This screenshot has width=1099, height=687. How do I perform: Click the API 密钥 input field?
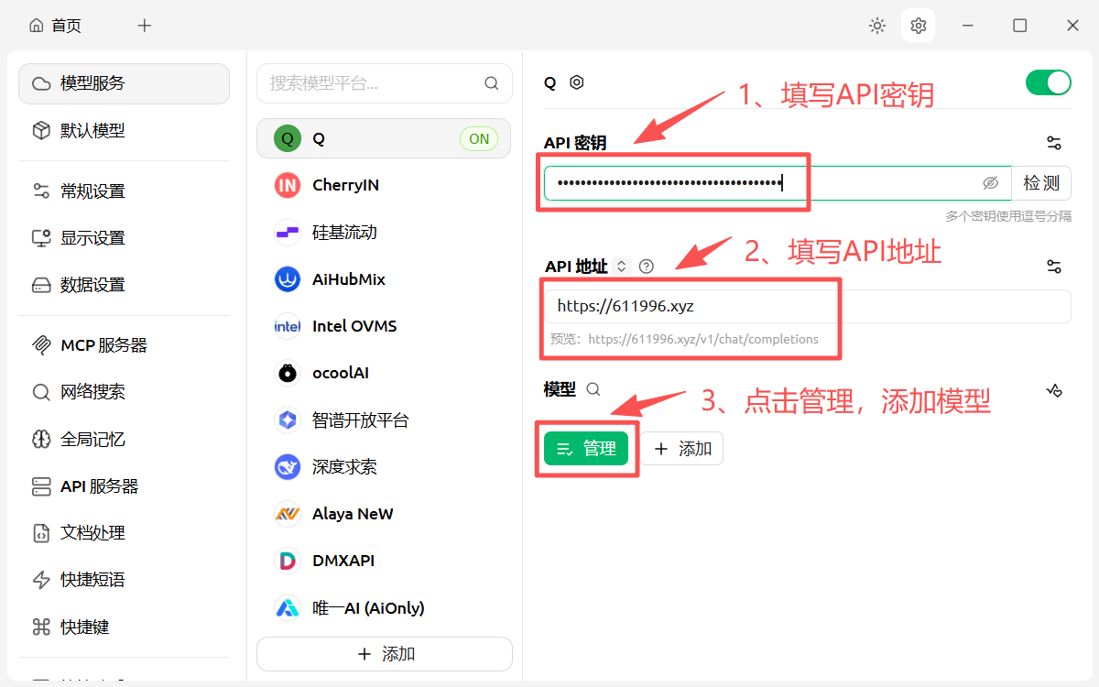pos(778,183)
